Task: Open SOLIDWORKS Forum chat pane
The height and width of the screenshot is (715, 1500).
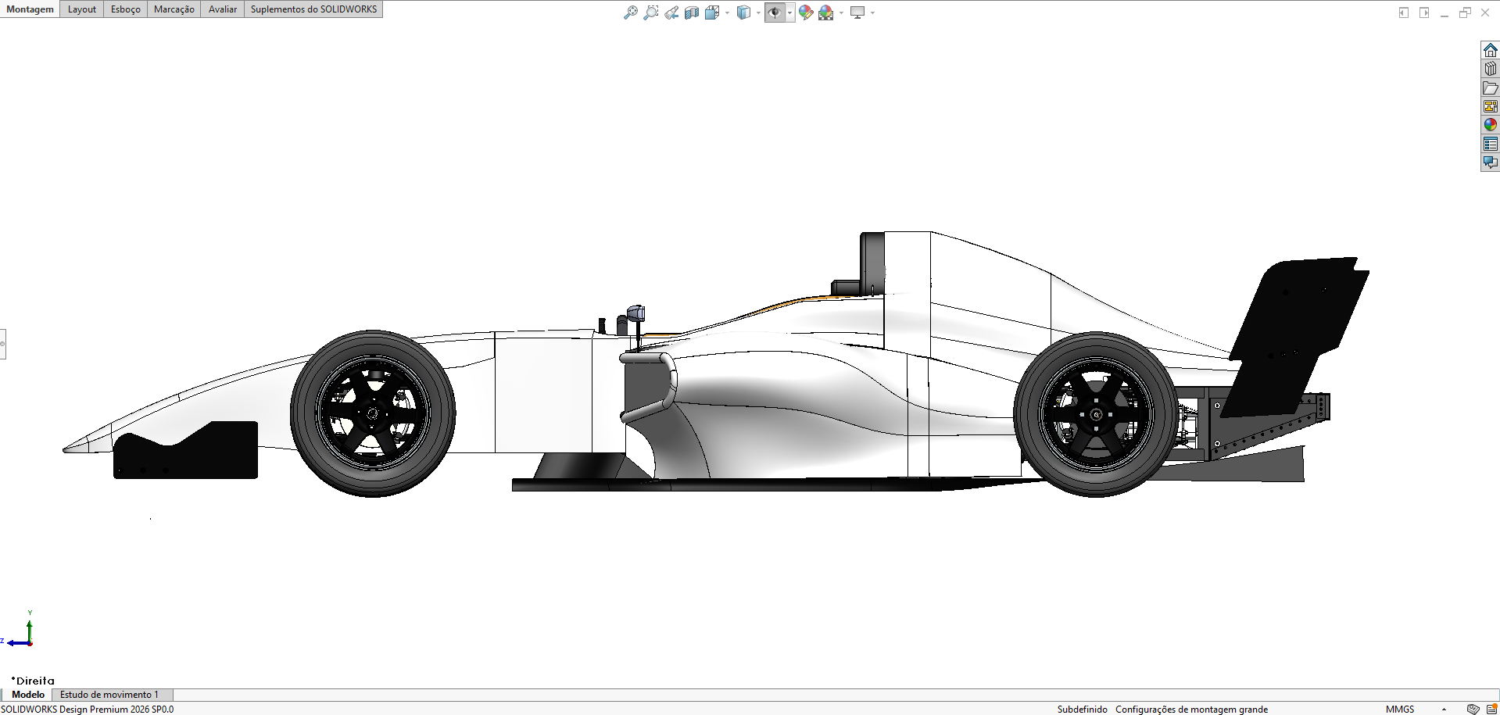Action: (1491, 163)
